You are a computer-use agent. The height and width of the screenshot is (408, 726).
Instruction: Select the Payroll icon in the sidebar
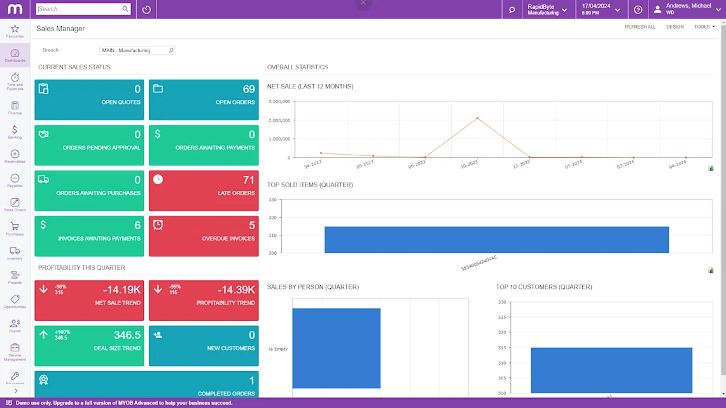[15, 325]
